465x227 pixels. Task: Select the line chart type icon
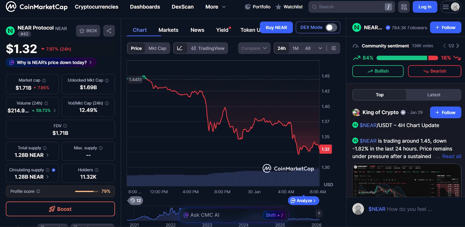180,48
